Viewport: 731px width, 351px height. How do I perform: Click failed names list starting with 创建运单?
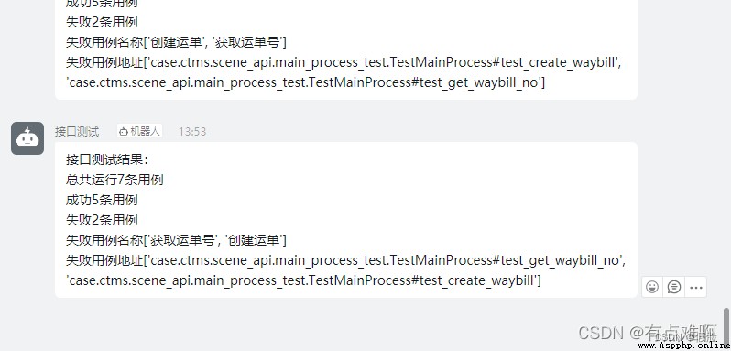click(x=176, y=42)
